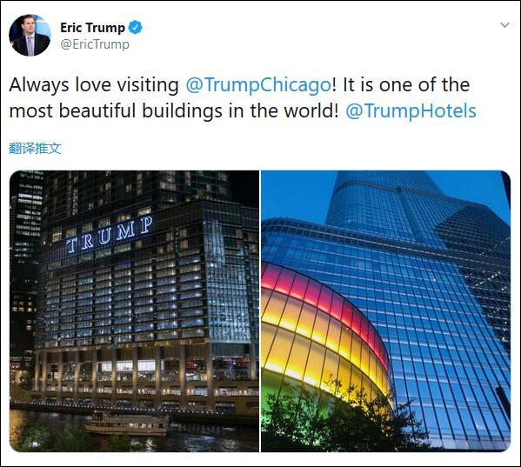Open the @TrumpHotels mention link

coord(411,111)
